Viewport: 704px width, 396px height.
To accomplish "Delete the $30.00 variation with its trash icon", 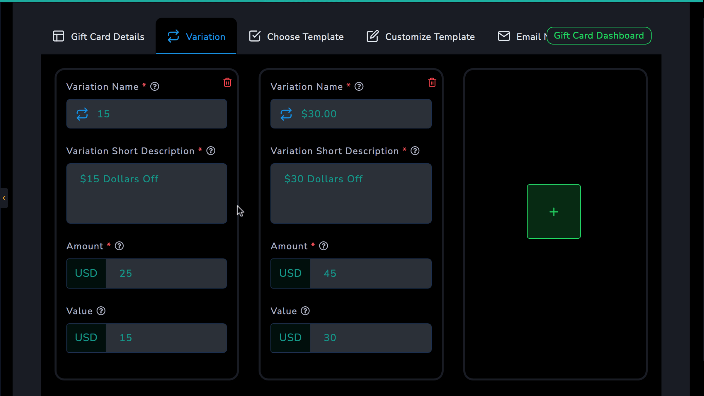I will [x=432, y=82].
